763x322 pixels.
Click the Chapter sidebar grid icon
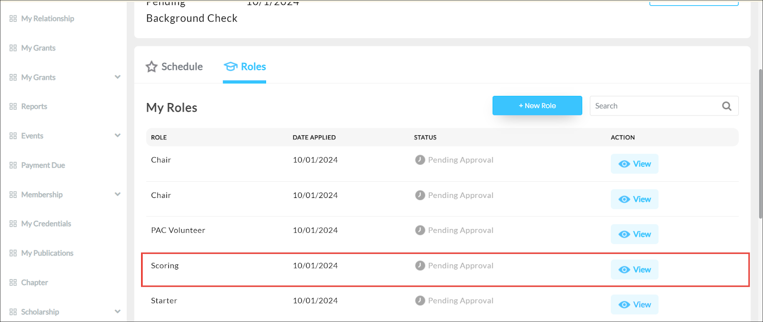coord(13,282)
